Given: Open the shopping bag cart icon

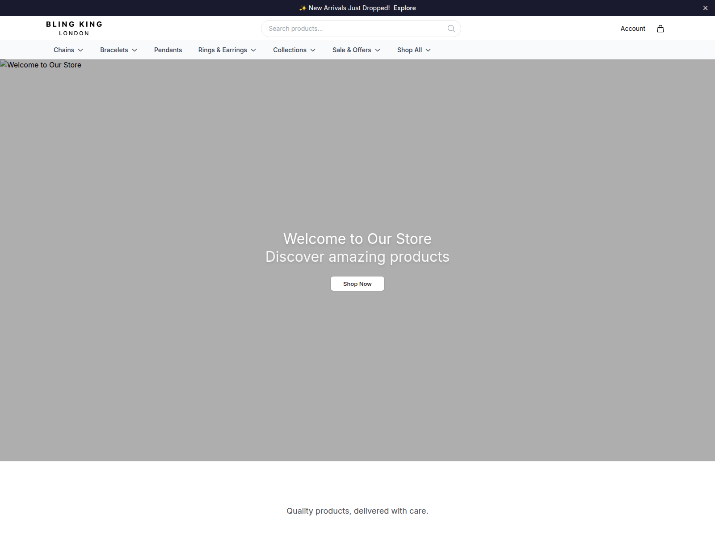Looking at the screenshot, I should click(660, 29).
